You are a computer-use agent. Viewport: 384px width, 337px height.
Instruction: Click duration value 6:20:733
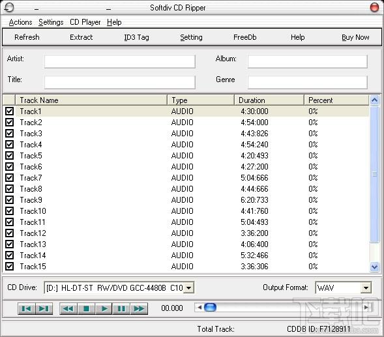tap(254, 200)
